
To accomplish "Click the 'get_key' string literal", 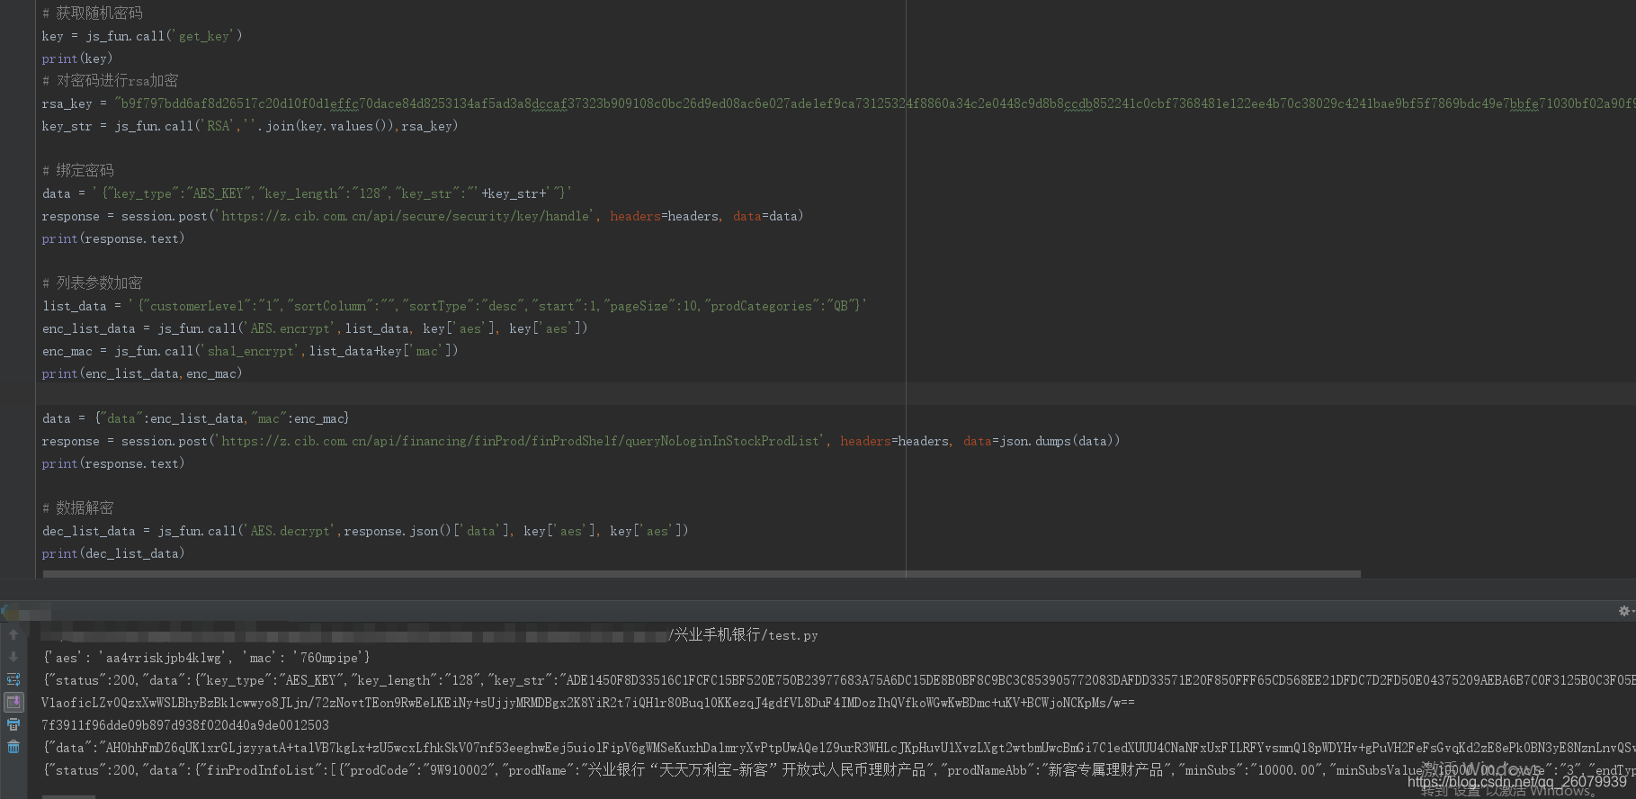I will 204,36.
